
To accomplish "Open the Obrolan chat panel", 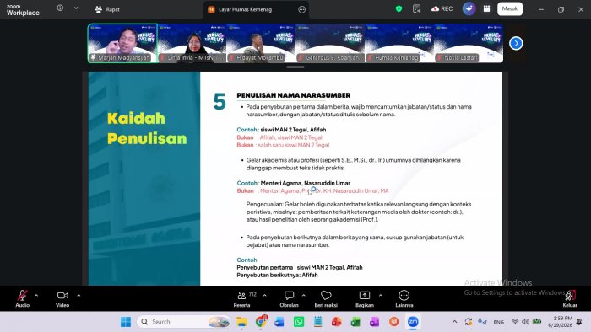I will pyautogui.click(x=289, y=298).
